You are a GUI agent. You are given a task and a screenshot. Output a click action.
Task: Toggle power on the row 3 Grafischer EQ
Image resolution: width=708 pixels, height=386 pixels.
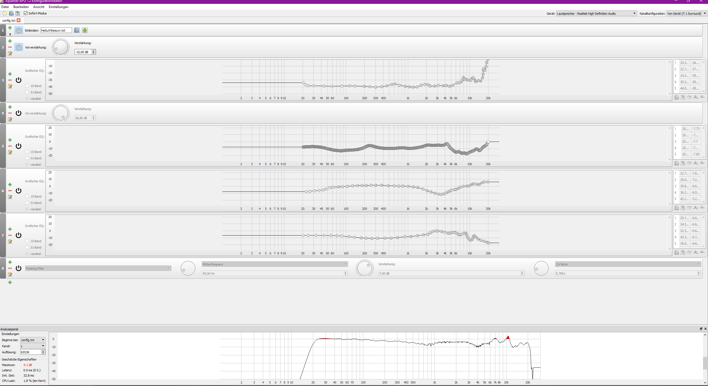(19, 80)
